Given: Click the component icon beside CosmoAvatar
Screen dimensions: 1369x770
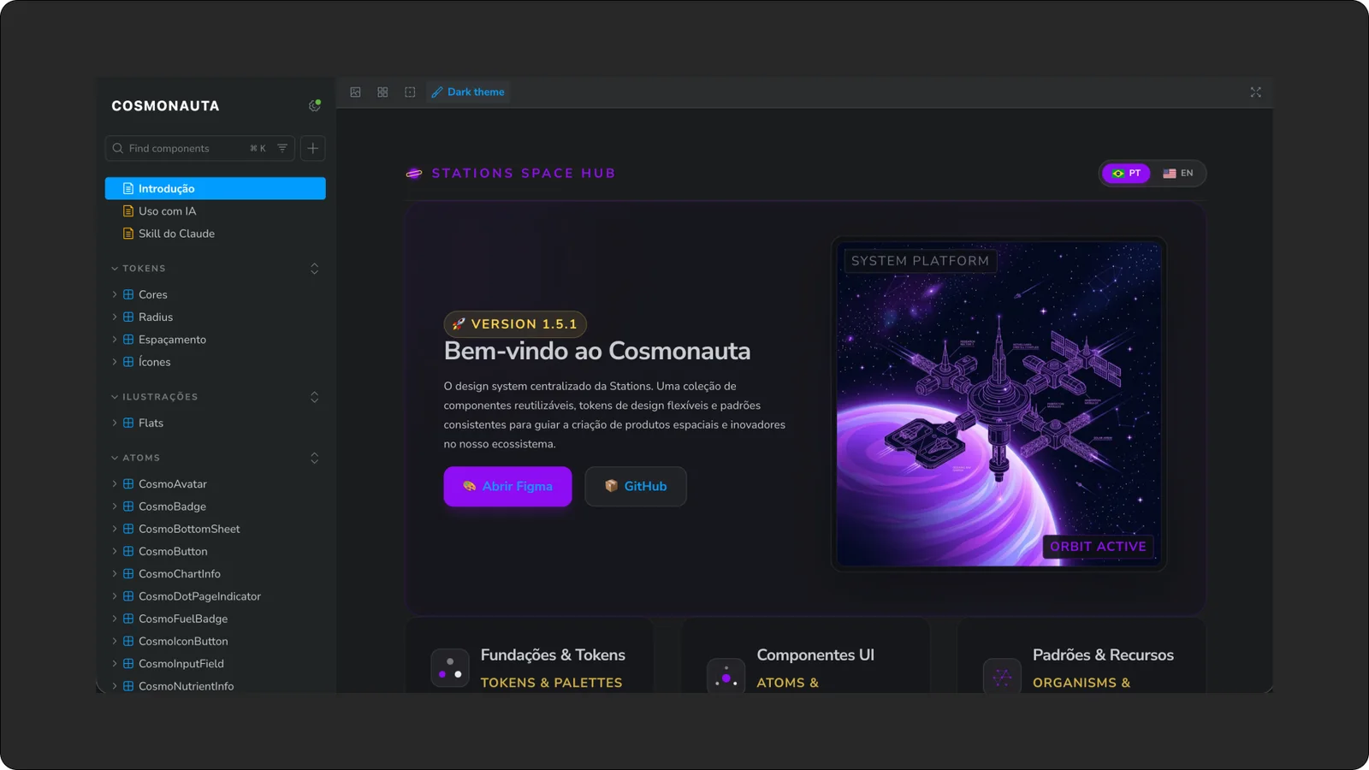Looking at the screenshot, I should [x=128, y=484].
